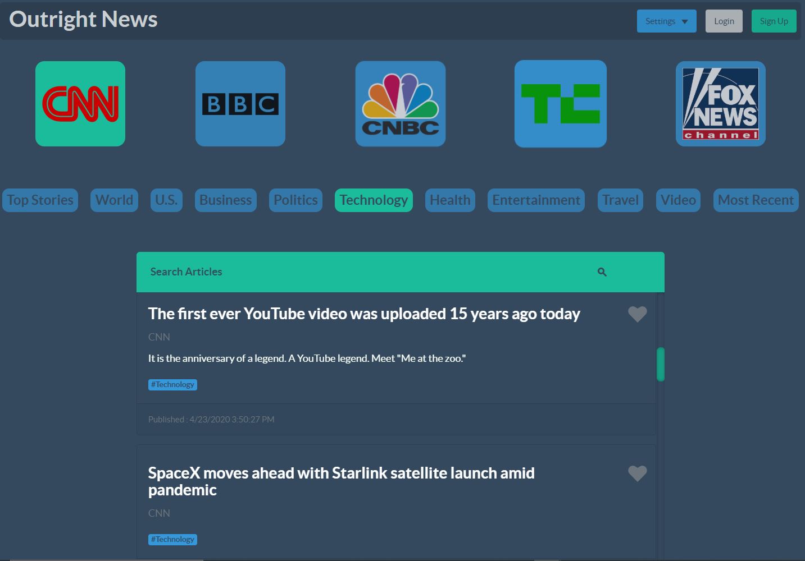The height and width of the screenshot is (561, 805).
Task: Click #Technology tag on SpaceX article
Action: click(x=172, y=540)
